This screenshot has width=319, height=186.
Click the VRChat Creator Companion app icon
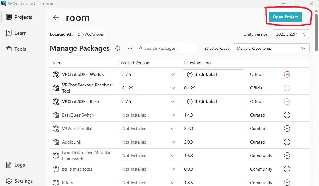4,3
